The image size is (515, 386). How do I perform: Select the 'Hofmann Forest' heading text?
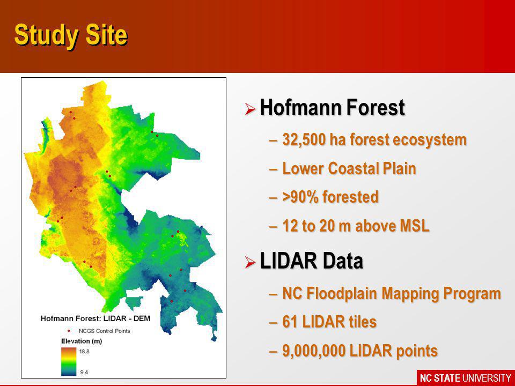pos(333,107)
